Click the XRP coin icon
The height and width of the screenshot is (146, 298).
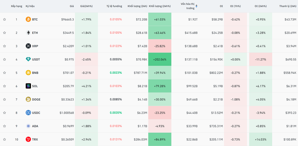pyautogui.click(x=28, y=46)
